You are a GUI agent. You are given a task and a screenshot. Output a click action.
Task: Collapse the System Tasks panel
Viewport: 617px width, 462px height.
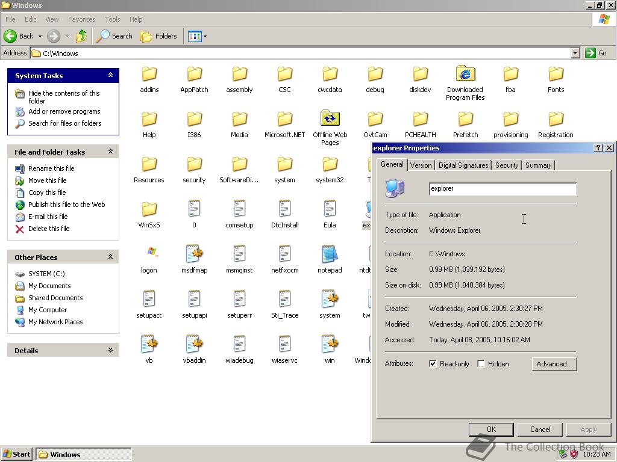coord(111,75)
